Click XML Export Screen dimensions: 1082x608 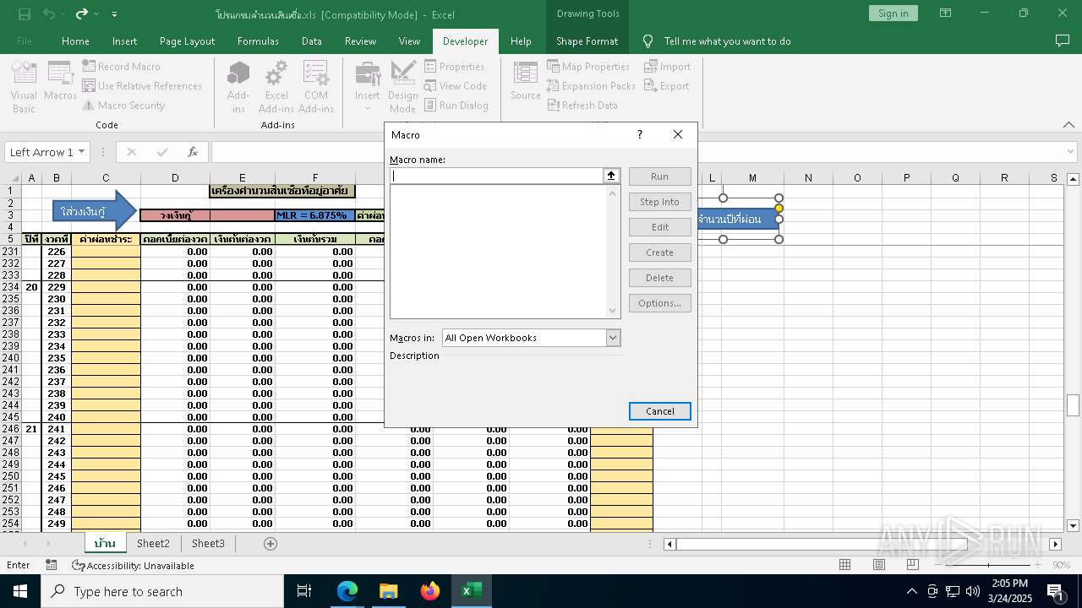pyautogui.click(x=667, y=86)
